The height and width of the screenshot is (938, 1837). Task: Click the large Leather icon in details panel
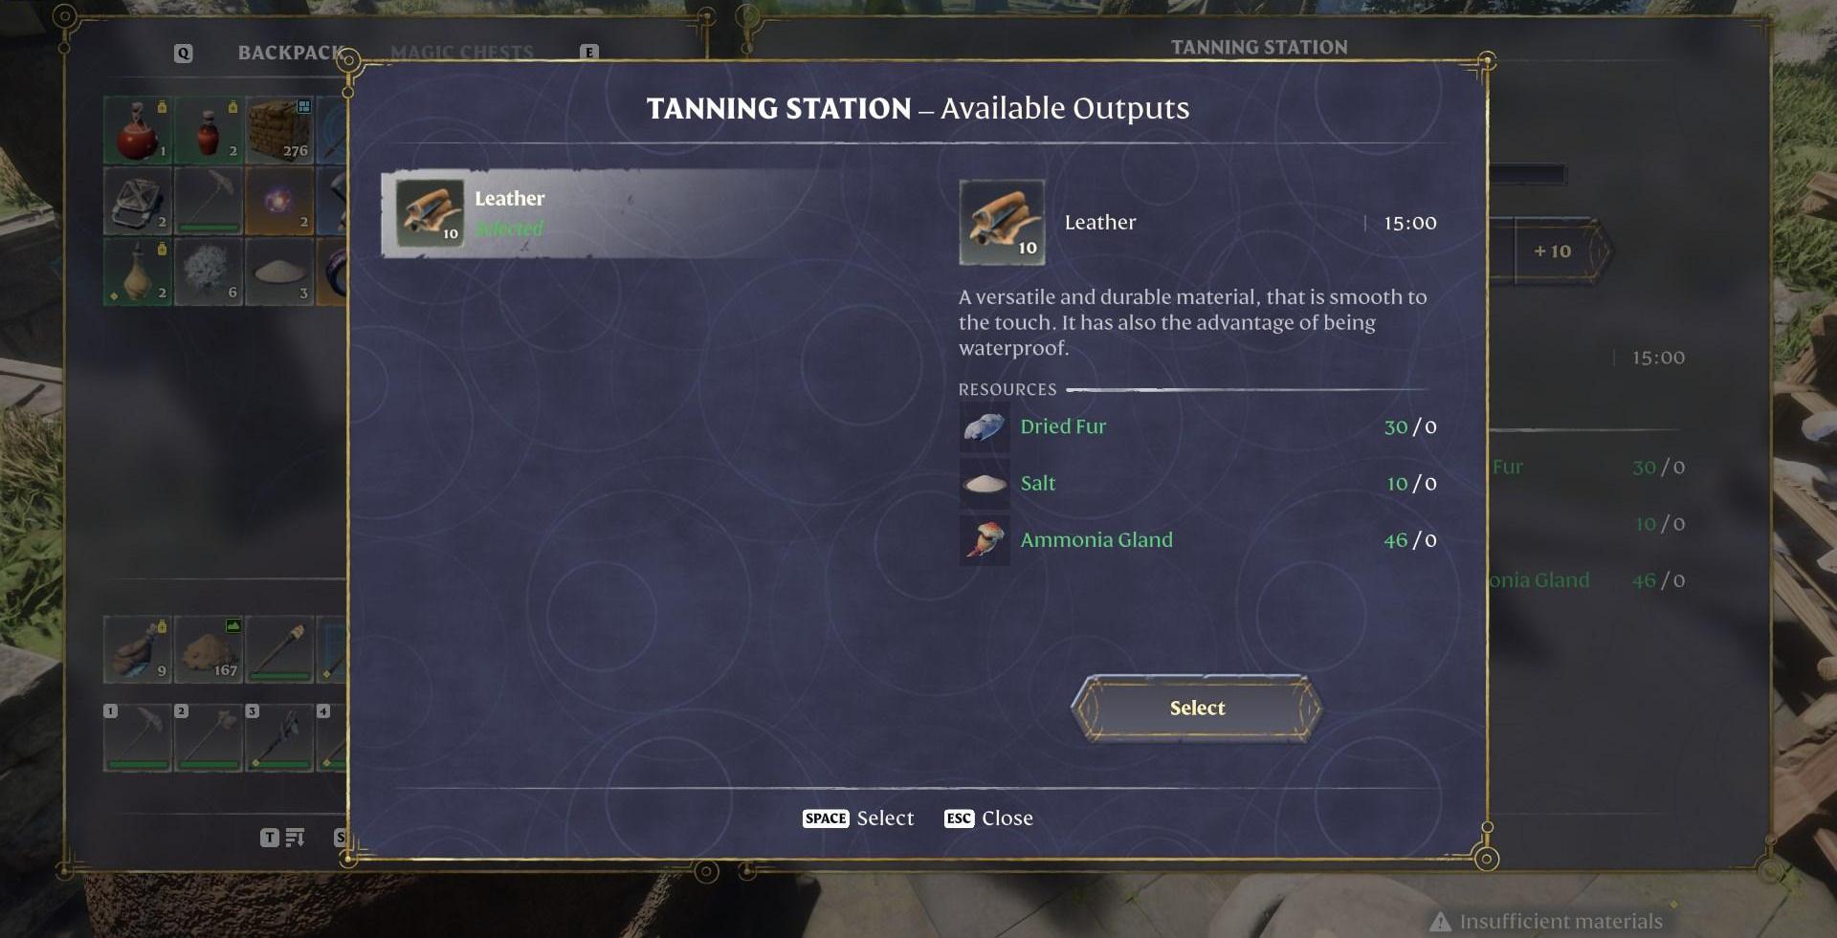tap(1002, 222)
